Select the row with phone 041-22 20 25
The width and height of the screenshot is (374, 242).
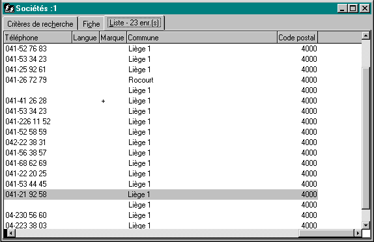(x=161, y=174)
